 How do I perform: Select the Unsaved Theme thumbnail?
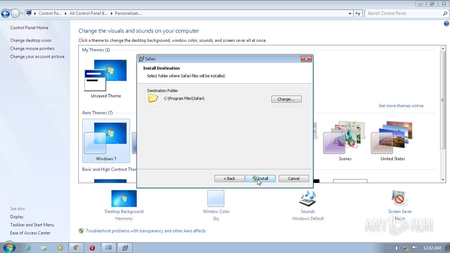(105, 76)
